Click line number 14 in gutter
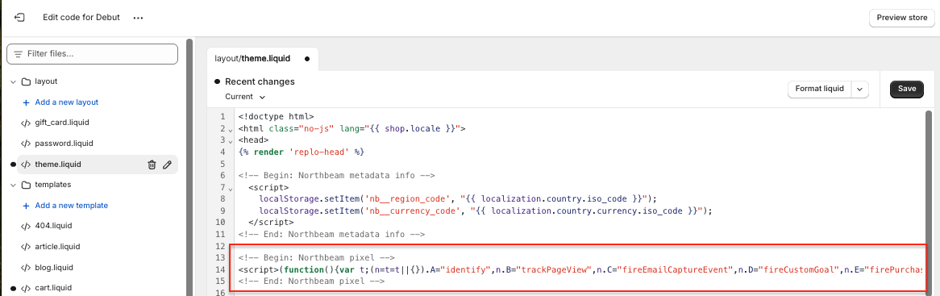This screenshot has height=296, width=940. 220,270
